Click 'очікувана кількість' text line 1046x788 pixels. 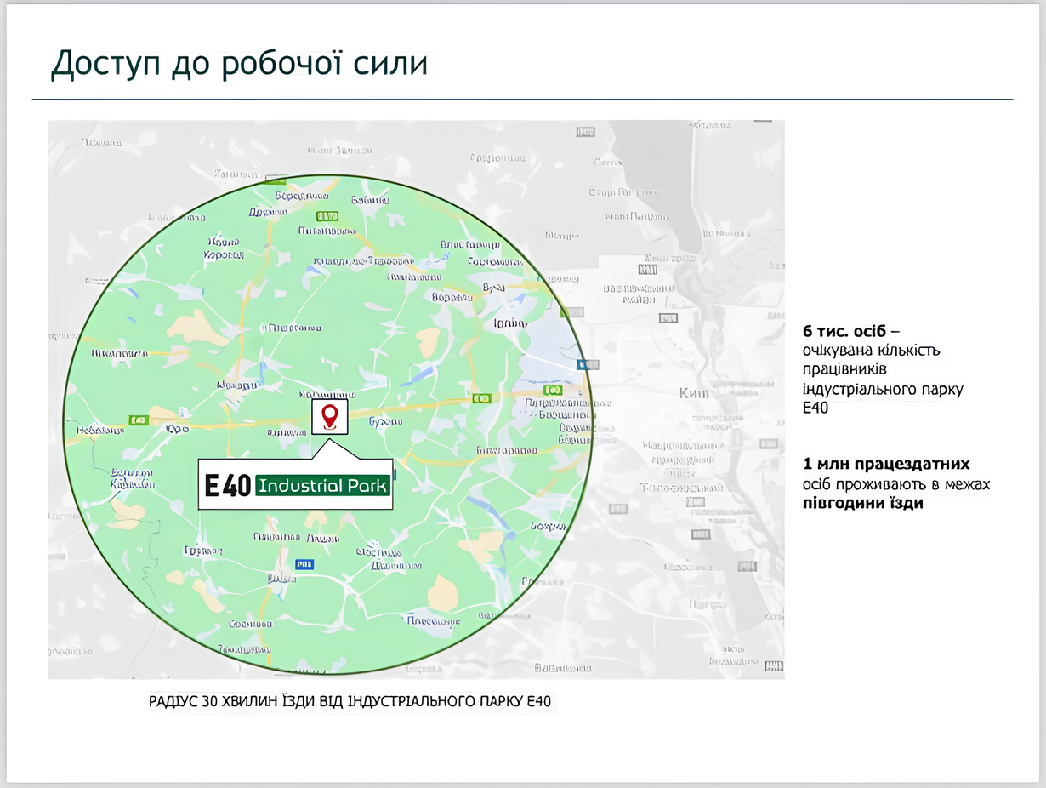pos(871,351)
